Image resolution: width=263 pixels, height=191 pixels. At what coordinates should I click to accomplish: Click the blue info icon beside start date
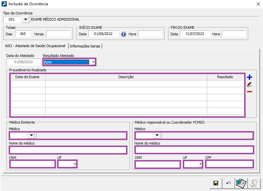[x=124, y=34]
